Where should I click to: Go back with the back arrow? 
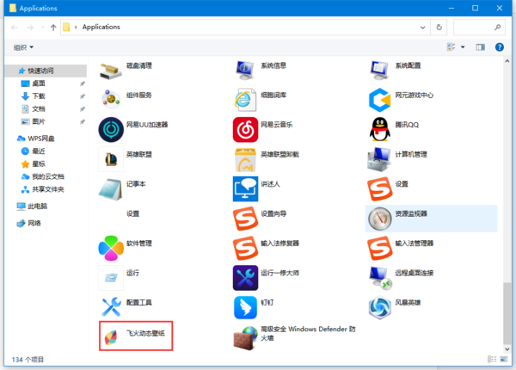15,28
